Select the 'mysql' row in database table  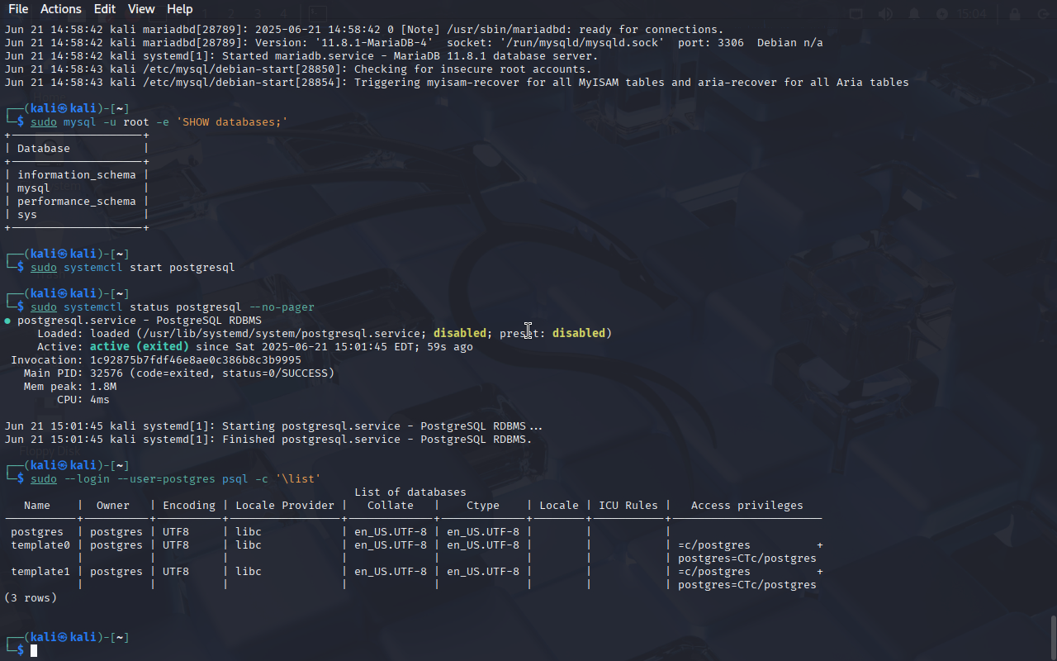coord(34,188)
